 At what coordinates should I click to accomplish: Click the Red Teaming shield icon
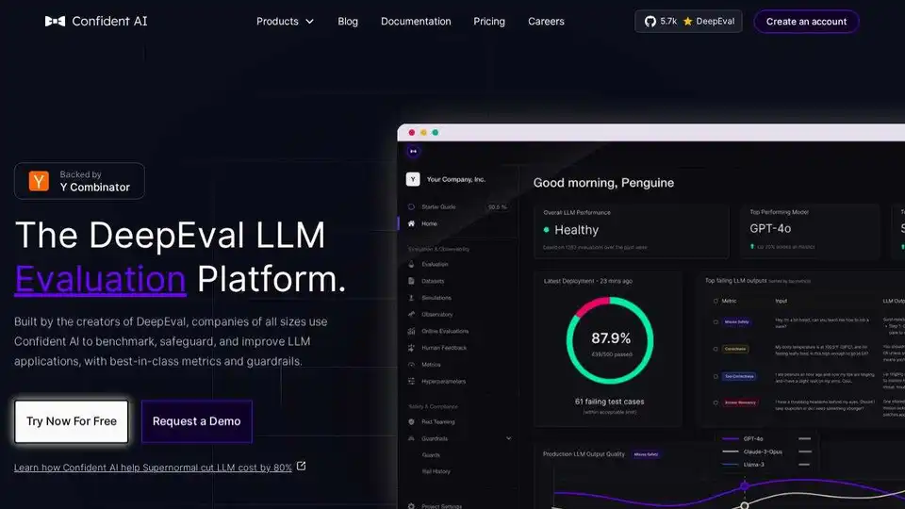[411, 422]
